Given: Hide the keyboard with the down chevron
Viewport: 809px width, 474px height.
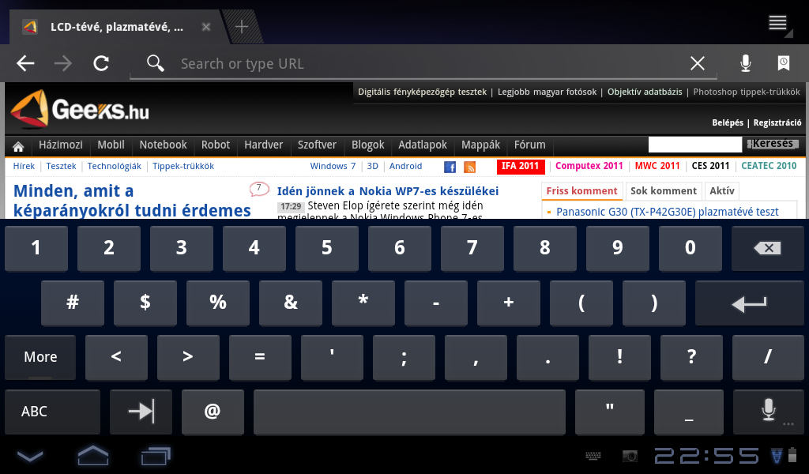Looking at the screenshot, I should pyautogui.click(x=30, y=456).
